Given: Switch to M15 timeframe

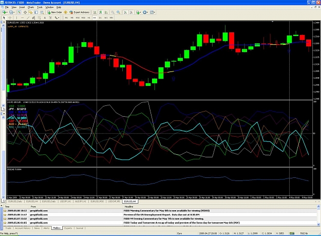Looking at the screenshot, I should 78,18.
